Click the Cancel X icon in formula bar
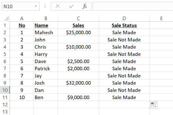The image size is (173, 115). pyautogui.click(x=58, y=6)
